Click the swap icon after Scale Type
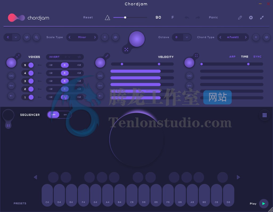Screen dimensions: 273x212 pos(115,37)
